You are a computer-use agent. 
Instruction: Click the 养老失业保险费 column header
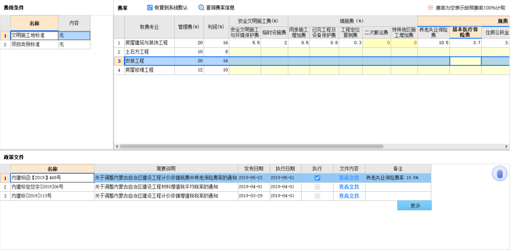click(x=433, y=32)
